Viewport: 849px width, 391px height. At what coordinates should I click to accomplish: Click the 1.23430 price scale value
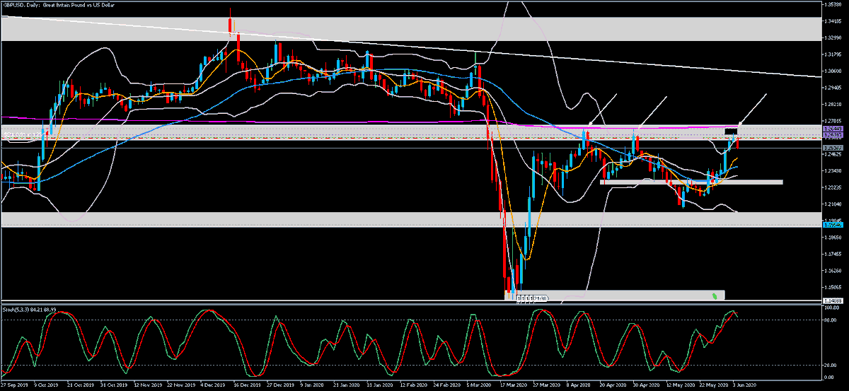pos(832,170)
